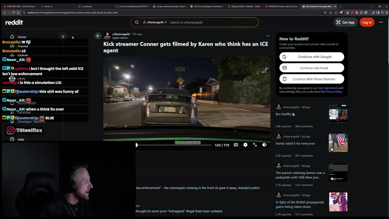Click the video frame of the car
Screen dimensions: 389x219
point(187,99)
